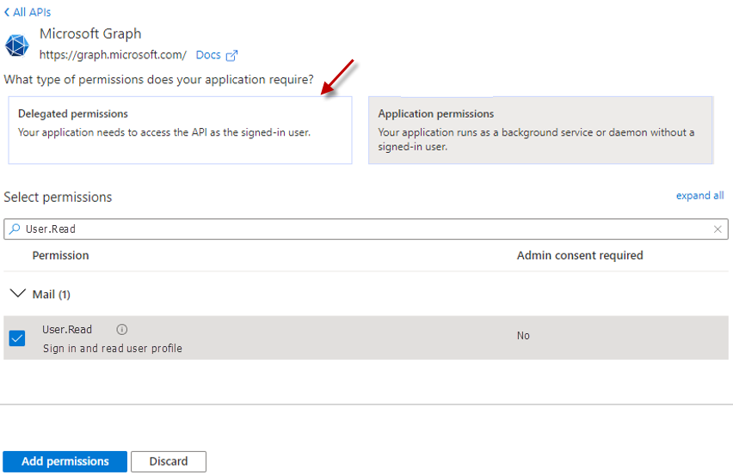Clear the search field with X
Screen dimensions: 733x475
tap(718, 229)
